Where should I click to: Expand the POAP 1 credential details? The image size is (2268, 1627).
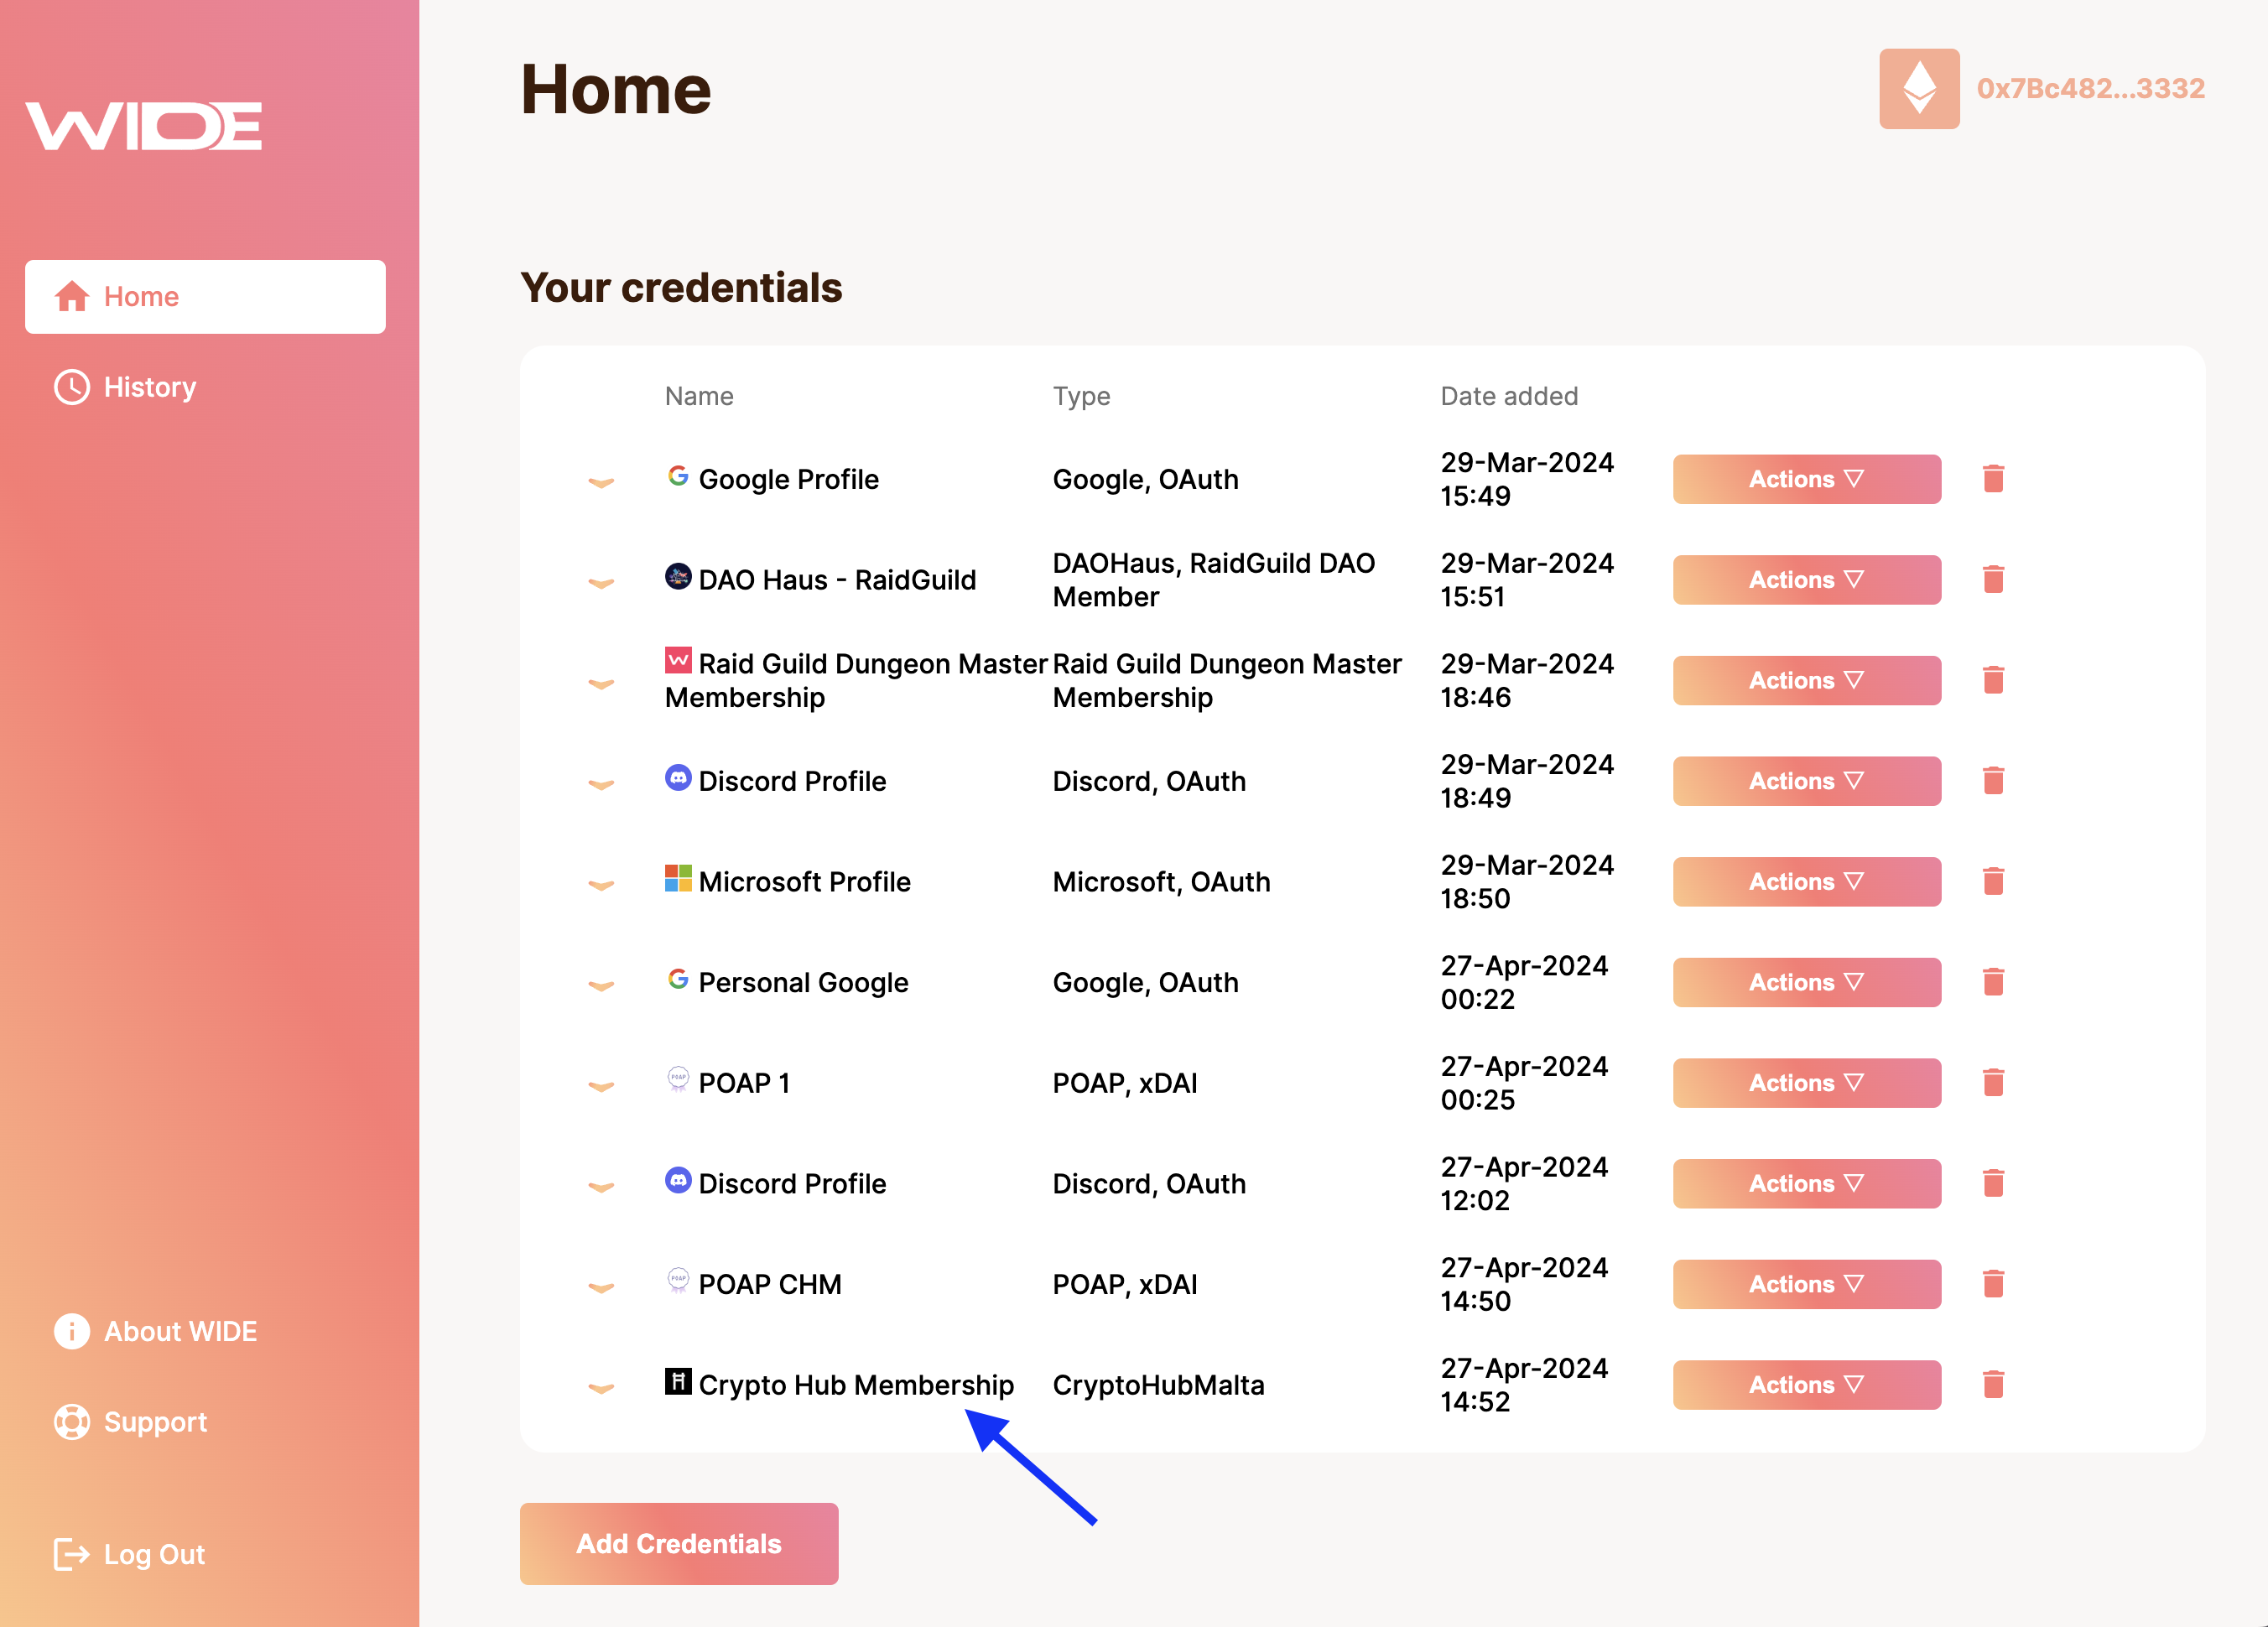[x=601, y=1087]
